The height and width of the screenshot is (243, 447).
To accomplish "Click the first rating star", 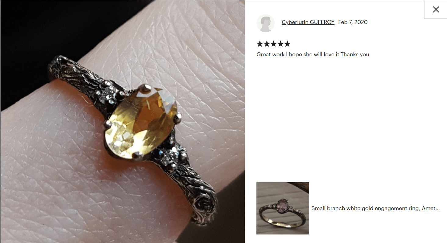I will pos(260,44).
